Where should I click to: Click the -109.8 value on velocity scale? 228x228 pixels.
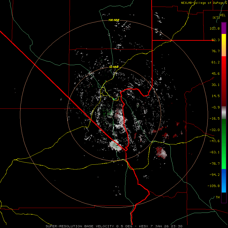(214, 186)
